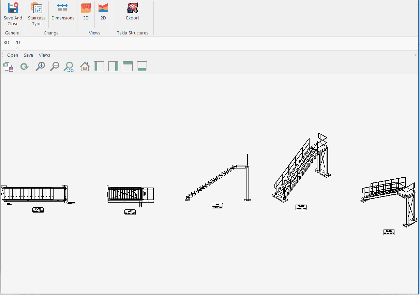The image size is (420, 295).
Task: Click the PLAN view drawing
Action: [x=34, y=195]
